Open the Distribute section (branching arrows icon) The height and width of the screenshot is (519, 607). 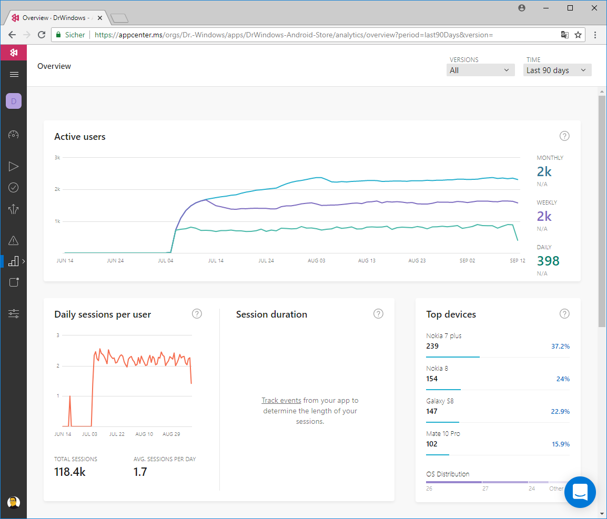click(x=14, y=209)
